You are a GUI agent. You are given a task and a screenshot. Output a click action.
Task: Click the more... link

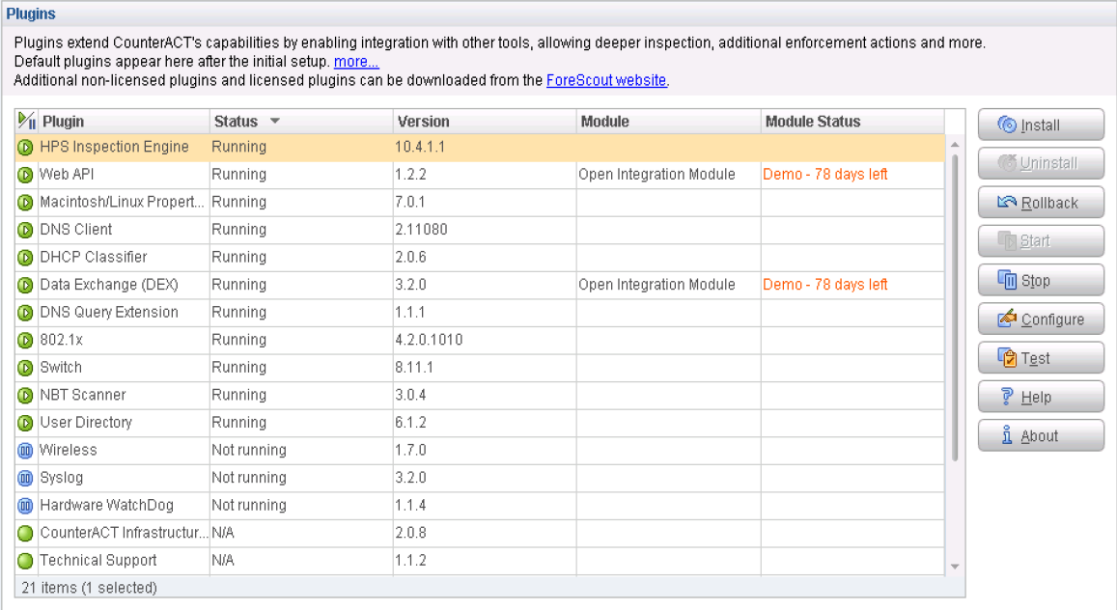coord(356,62)
